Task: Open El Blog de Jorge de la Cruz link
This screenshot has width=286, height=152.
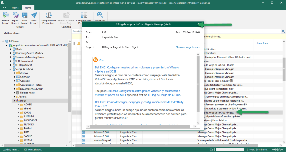Action: click(x=164, y=95)
